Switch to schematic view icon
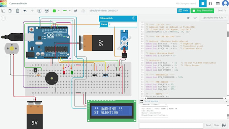This screenshot has height=129, width=229. [x=210, y=3]
